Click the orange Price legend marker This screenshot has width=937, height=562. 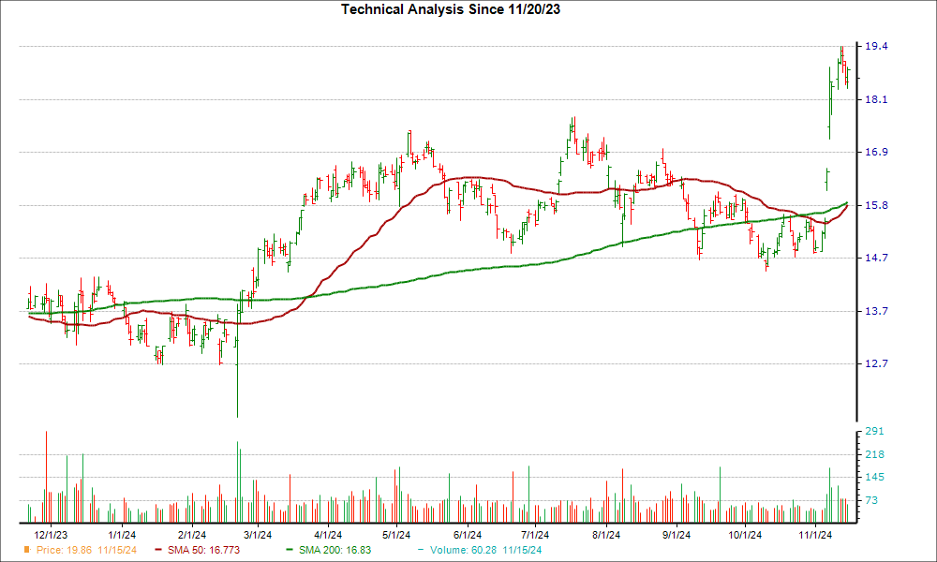click(27, 550)
